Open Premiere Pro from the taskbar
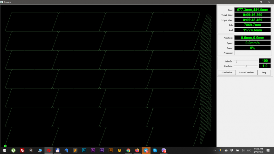The image size is (274, 154). click(93, 150)
